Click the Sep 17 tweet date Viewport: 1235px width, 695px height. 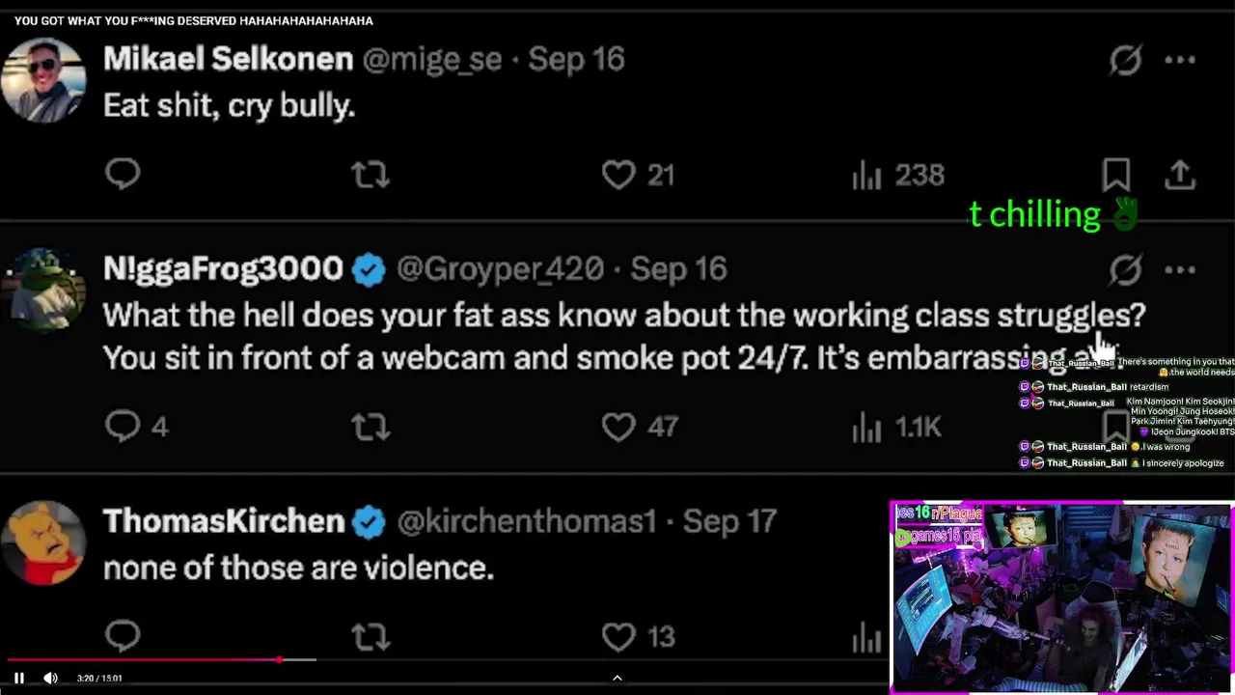[729, 521]
